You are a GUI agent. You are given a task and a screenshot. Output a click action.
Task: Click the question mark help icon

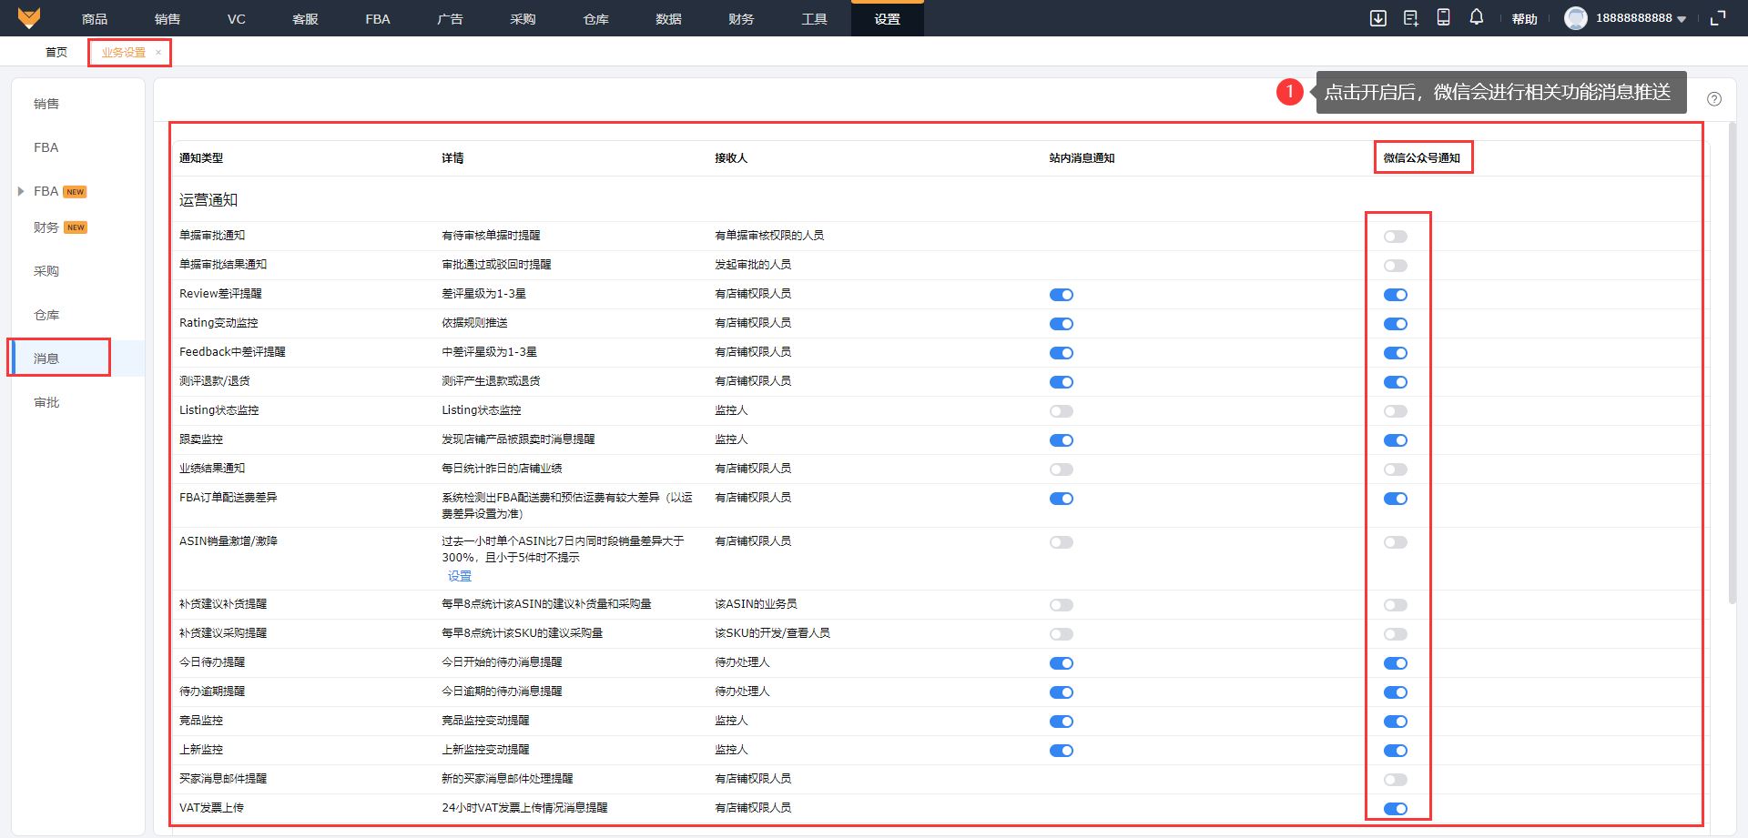(1713, 99)
